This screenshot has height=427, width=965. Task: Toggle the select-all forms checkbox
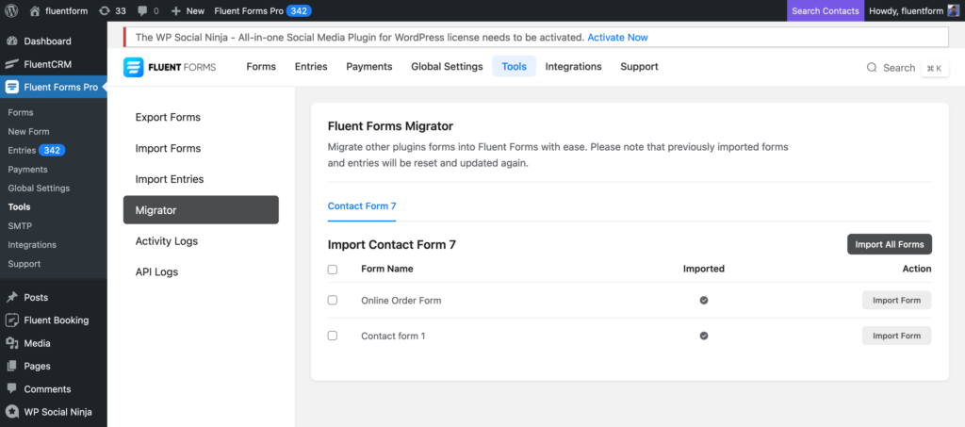(x=333, y=269)
